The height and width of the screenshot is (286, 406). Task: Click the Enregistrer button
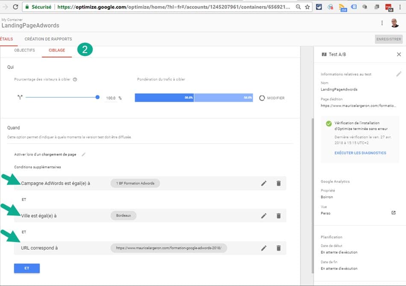click(x=388, y=39)
